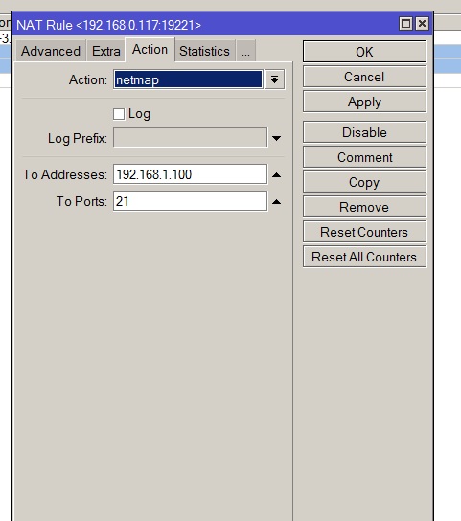Click the Log Prefix input field
Viewport: 461px width, 521px height.
pos(190,138)
